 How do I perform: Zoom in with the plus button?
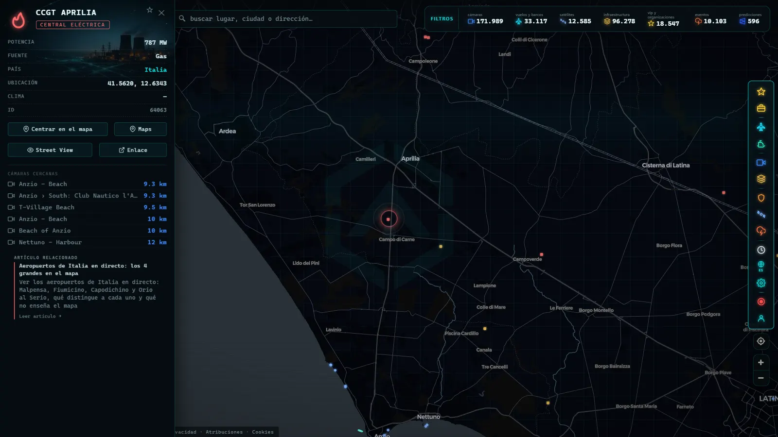761,363
